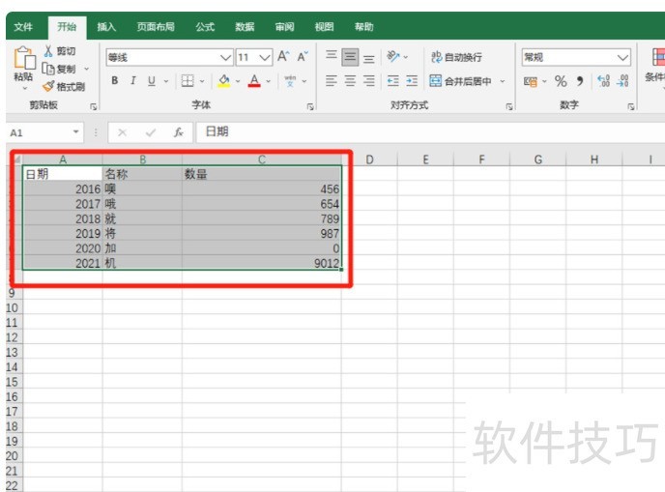Open the 公式 ribbon tab
The height and width of the screenshot is (492, 665).
(x=205, y=27)
